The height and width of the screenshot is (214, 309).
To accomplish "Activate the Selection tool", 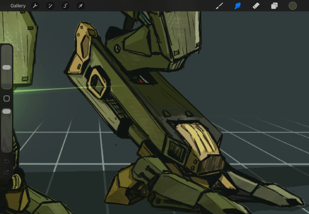I will [65, 6].
